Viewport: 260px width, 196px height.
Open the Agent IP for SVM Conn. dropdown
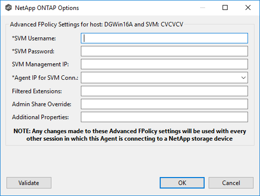point(164,78)
